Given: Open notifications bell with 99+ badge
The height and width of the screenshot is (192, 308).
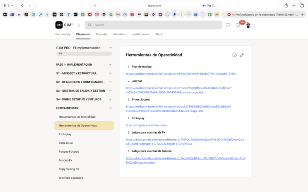Looking at the screenshot, I should [238, 25].
